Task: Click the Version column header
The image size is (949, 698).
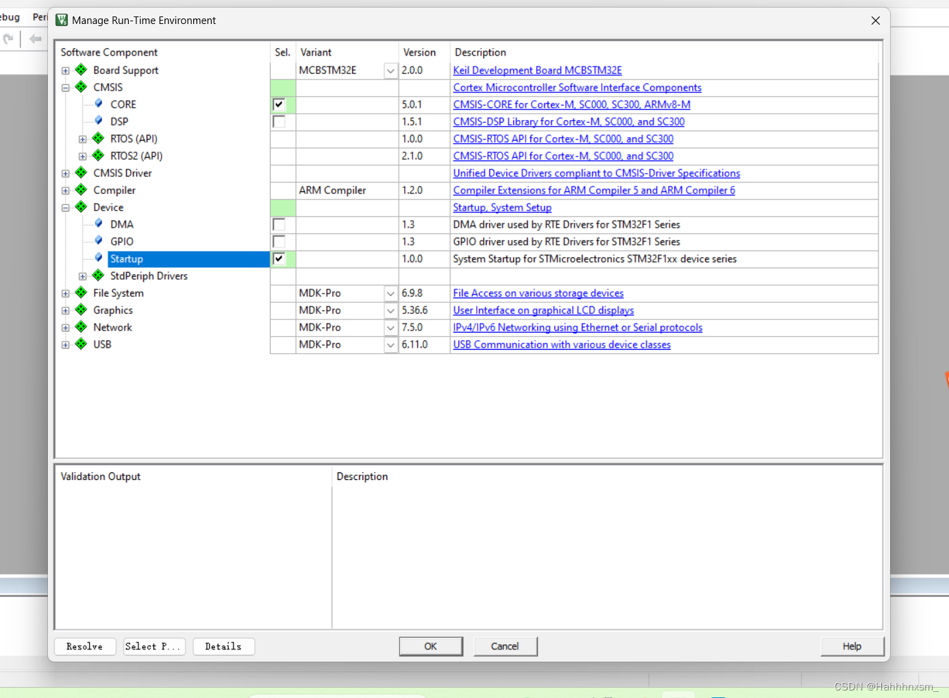Action: point(419,52)
